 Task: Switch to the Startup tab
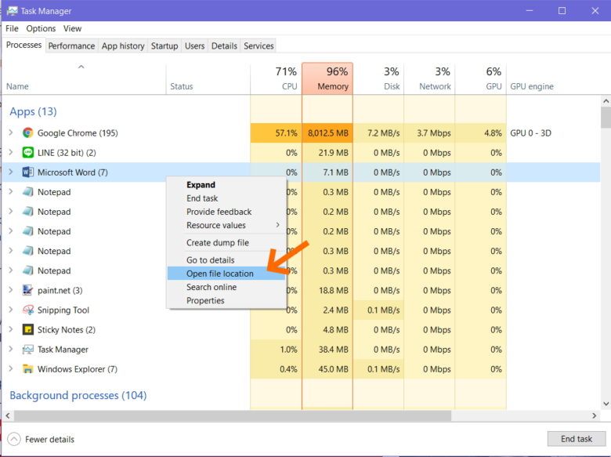(164, 46)
